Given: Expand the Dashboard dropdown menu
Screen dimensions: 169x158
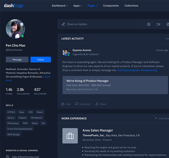Looking at the screenshot, I should (x=60, y=6).
